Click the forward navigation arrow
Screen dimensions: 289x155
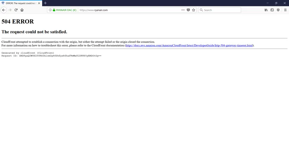tap(10, 10)
